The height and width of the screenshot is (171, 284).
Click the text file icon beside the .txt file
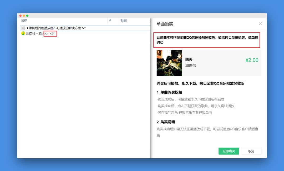[23, 28]
